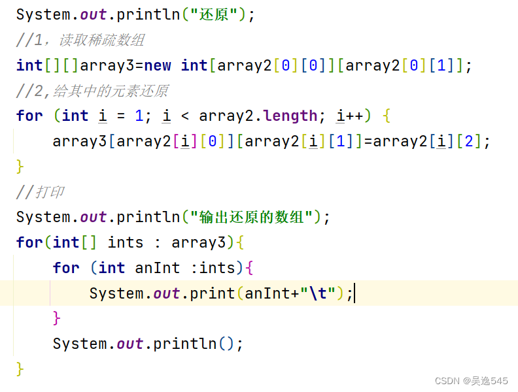Click the 'new' keyword in array3 declaration
This screenshot has width=518, height=392.
tap(158, 65)
